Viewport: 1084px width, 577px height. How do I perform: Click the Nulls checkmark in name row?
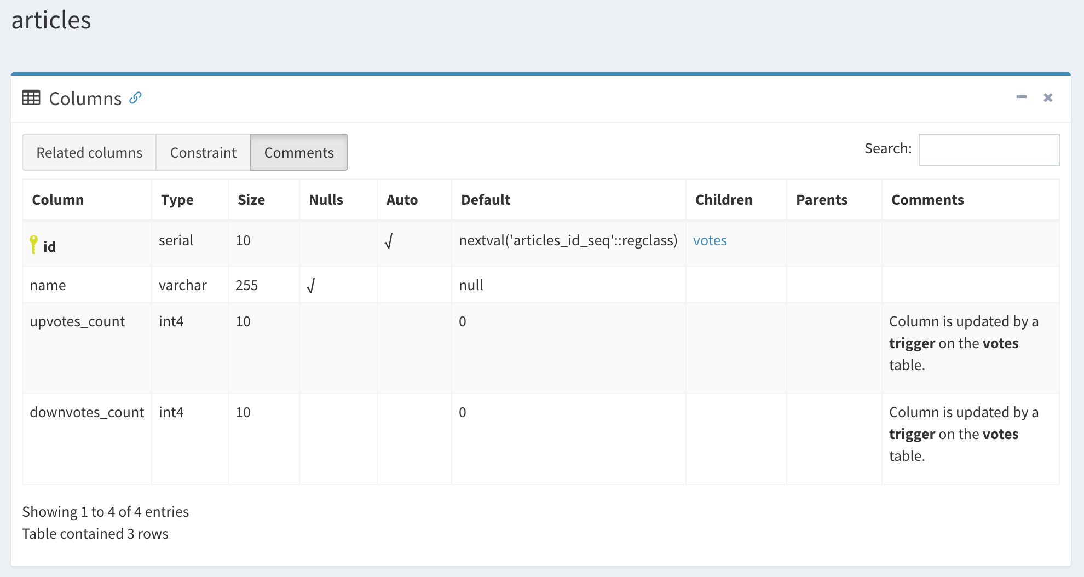pyautogui.click(x=310, y=286)
